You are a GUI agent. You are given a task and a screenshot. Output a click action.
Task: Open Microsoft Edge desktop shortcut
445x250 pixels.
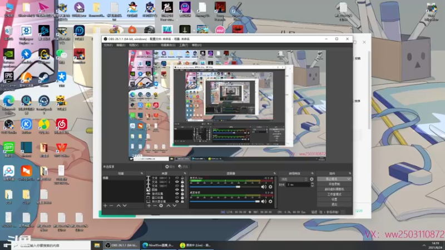tap(8, 104)
